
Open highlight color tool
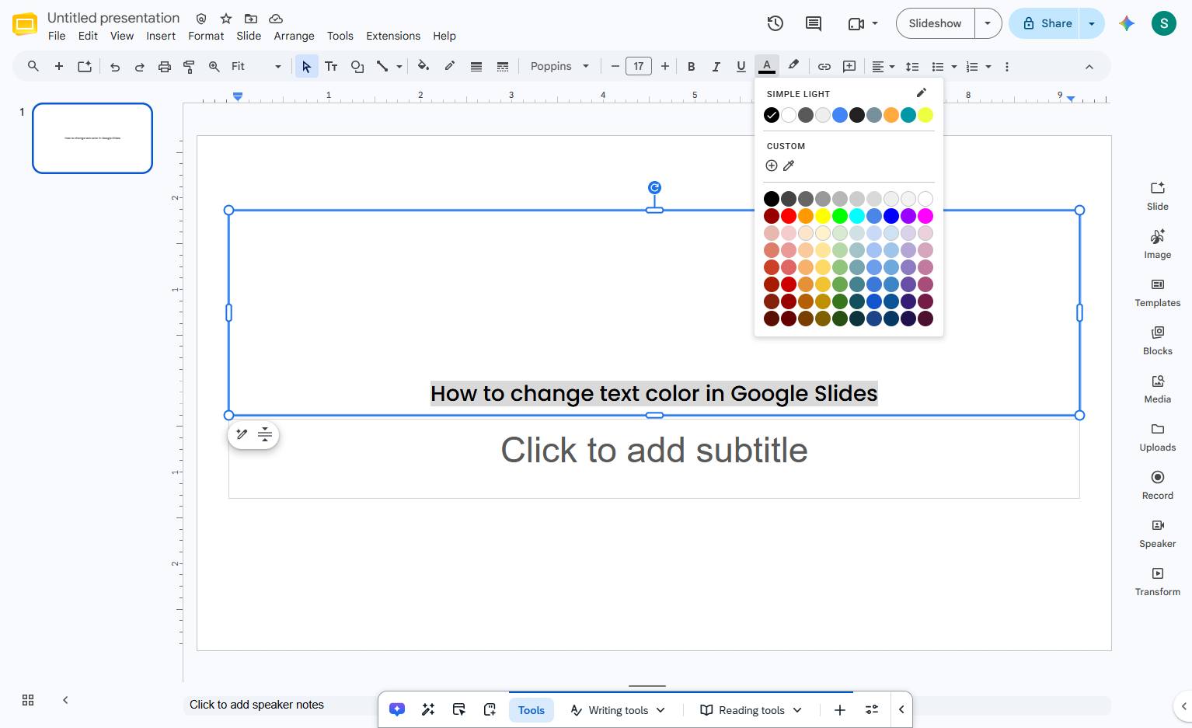(x=793, y=67)
